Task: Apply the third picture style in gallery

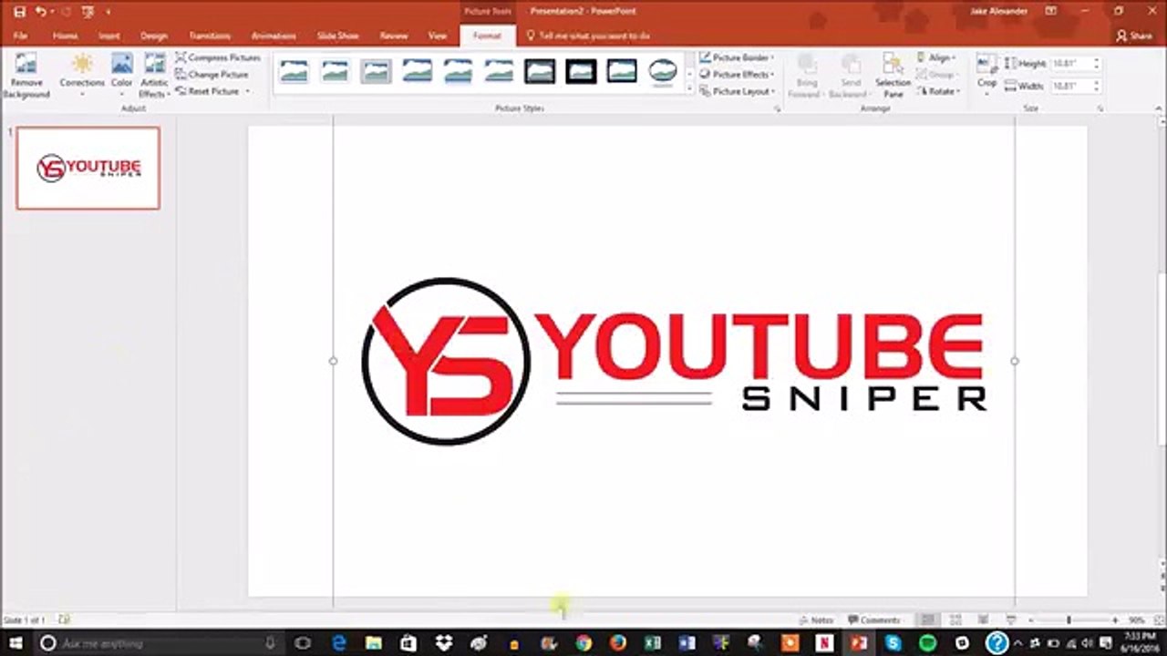Action: [x=376, y=70]
